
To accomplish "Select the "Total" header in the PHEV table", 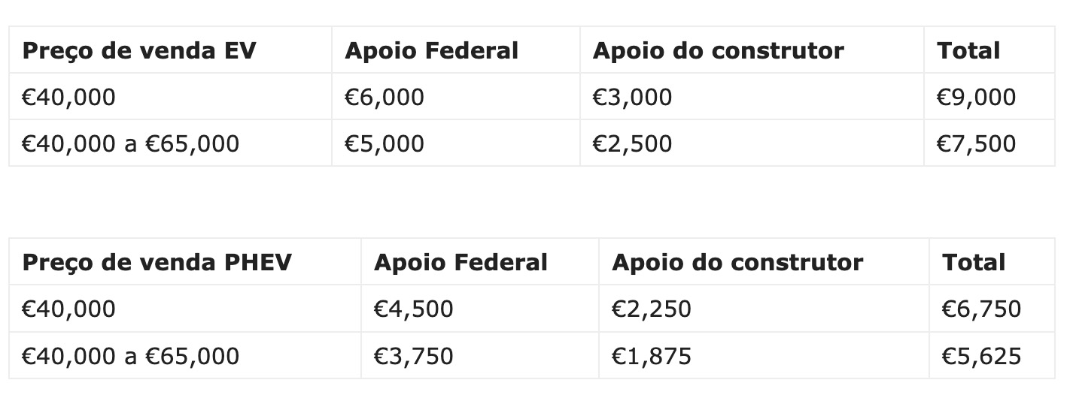I will tap(974, 262).
